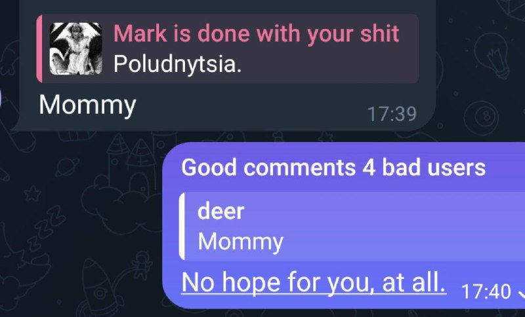Click sender name Mark is done with your shit

pos(256,33)
